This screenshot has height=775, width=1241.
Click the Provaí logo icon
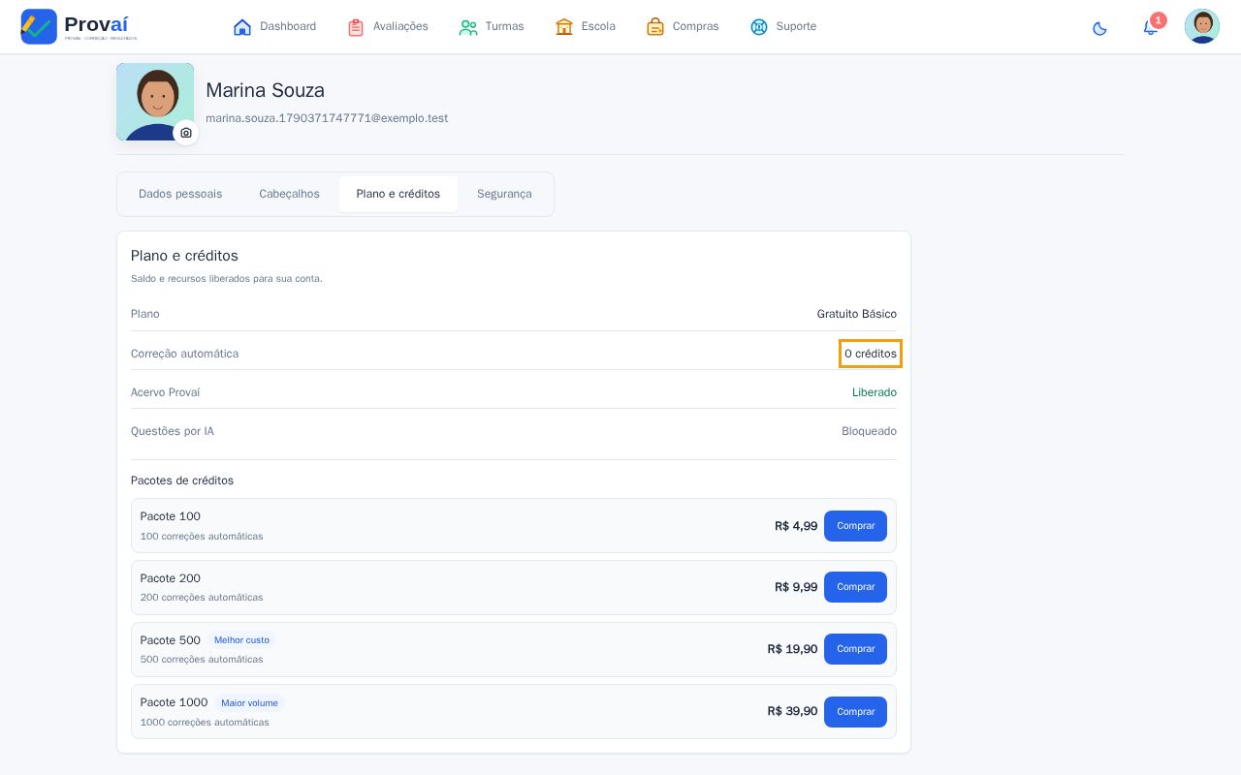click(39, 26)
